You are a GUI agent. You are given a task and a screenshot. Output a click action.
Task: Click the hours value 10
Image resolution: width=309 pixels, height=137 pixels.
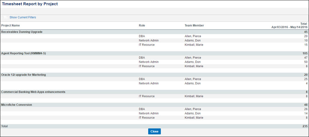[306, 40]
